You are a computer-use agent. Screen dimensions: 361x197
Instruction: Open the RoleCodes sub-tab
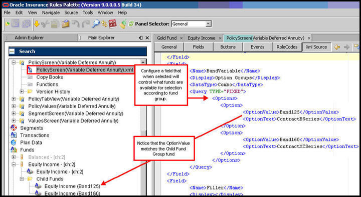click(x=287, y=47)
